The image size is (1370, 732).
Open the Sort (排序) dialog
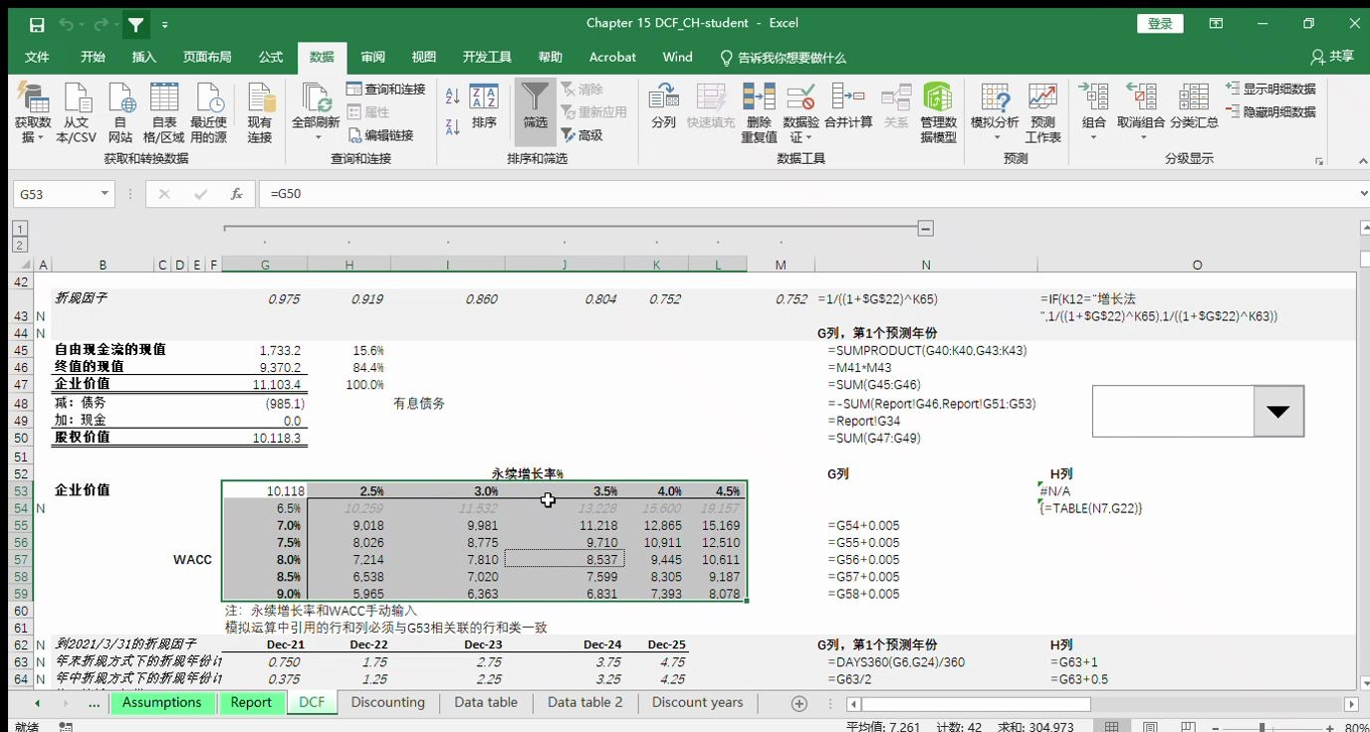[x=484, y=107]
